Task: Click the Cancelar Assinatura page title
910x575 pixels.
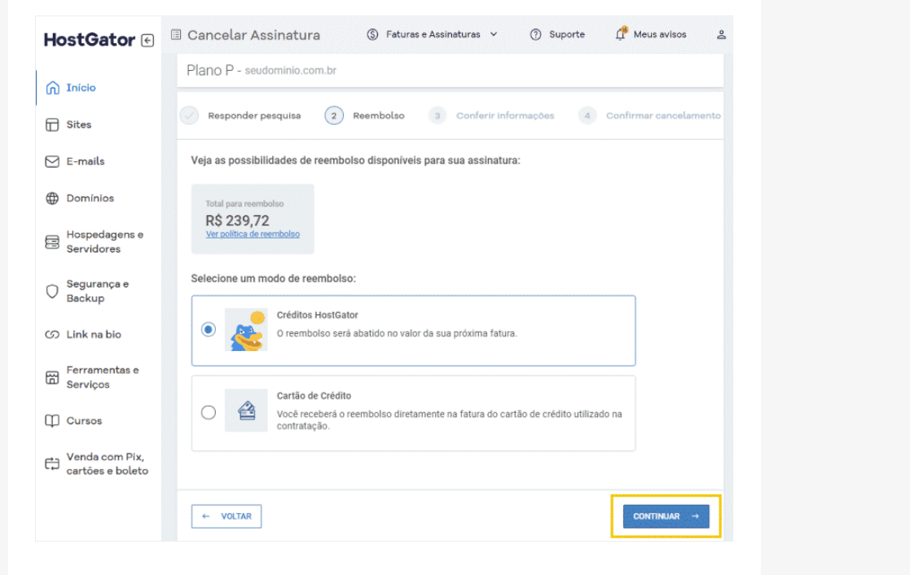Action: point(253,35)
